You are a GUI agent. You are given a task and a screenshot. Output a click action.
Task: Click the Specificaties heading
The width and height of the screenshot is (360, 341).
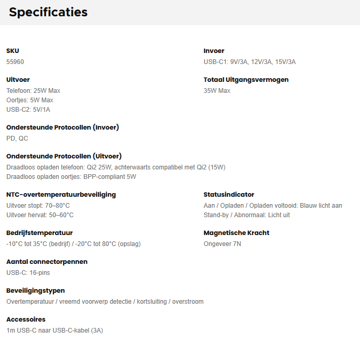48,12
